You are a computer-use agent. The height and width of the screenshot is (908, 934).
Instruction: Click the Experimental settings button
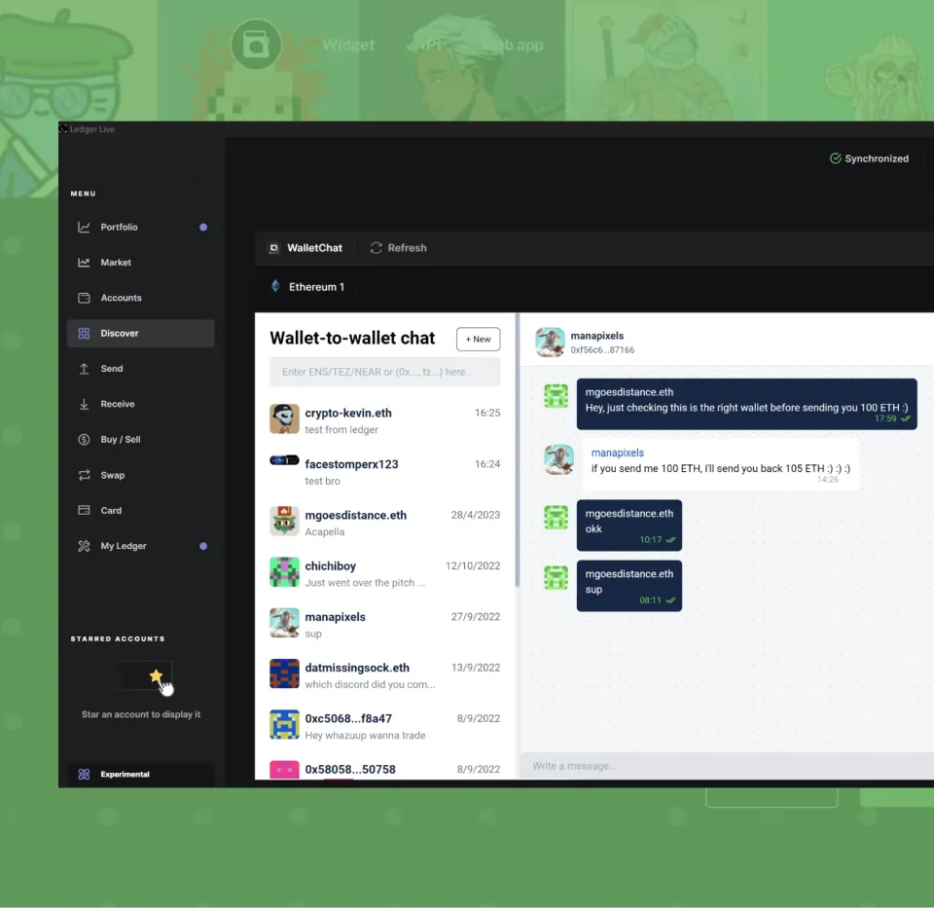(140, 774)
